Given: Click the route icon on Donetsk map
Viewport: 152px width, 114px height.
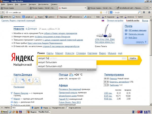Looking at the screenshot, I should point(36,80).
